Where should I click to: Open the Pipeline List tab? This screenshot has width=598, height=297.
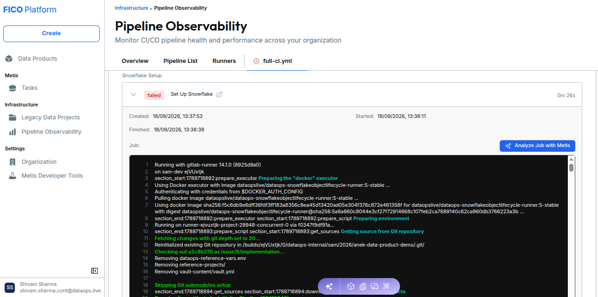[x=180, y=61]
